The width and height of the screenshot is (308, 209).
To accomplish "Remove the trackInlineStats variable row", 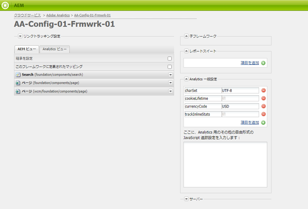I will pos(263,114).
